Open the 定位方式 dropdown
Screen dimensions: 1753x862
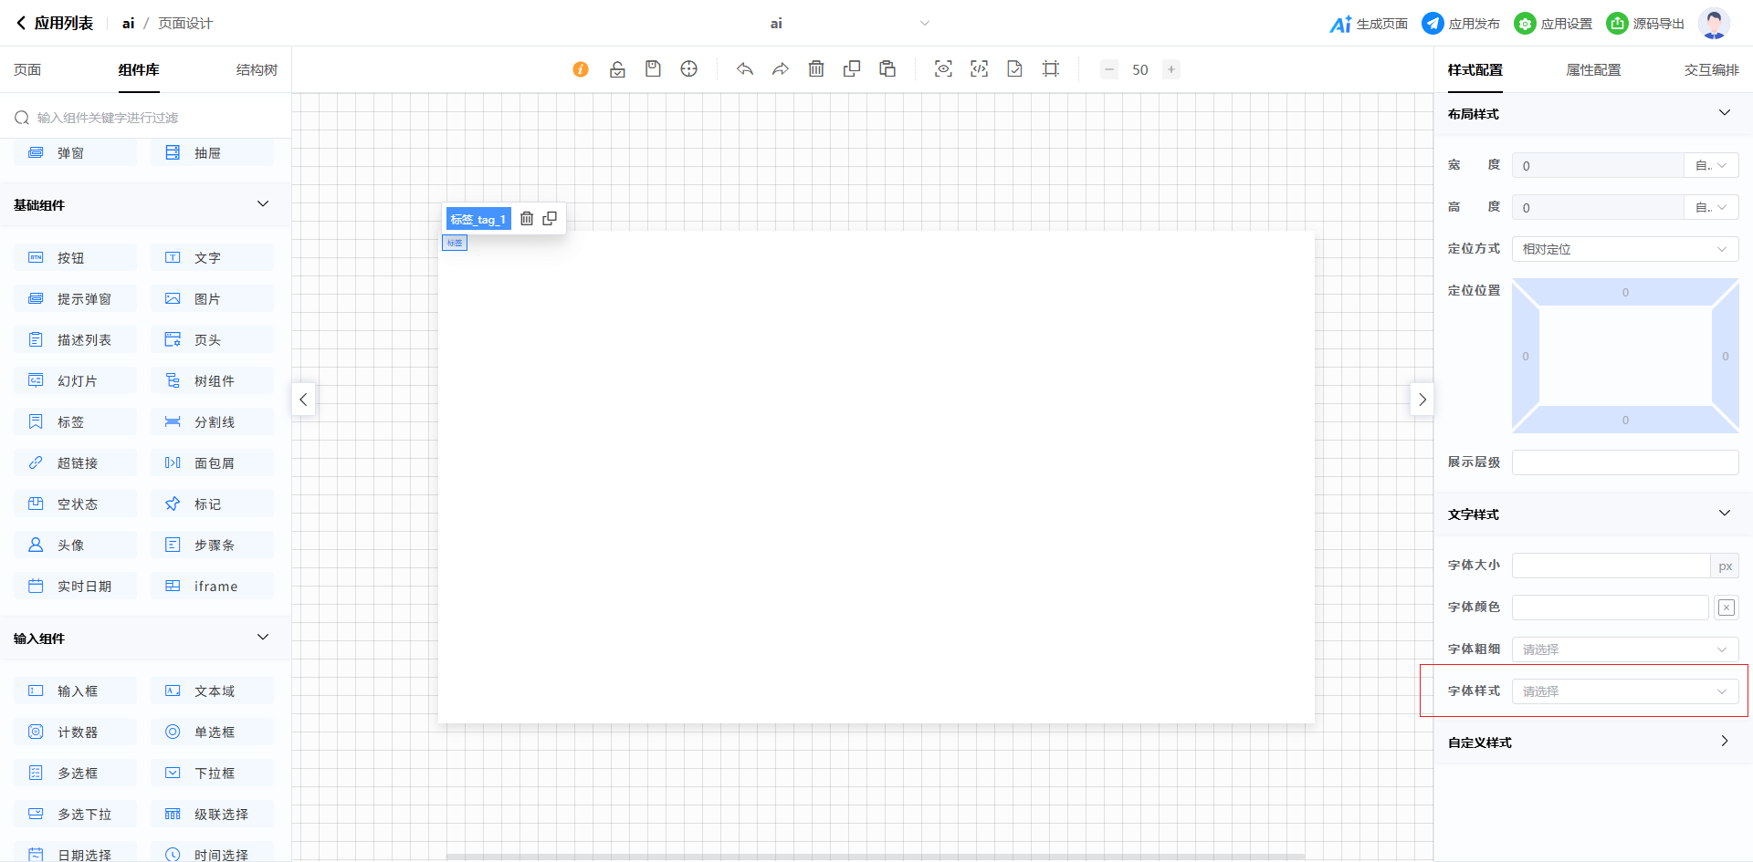pyautogui.click(x=1625, y=249)
